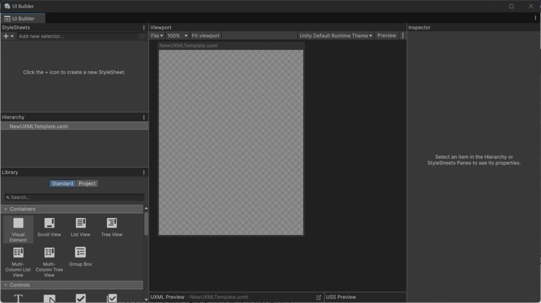Select the UI Builder window tab

coord(23,18)
